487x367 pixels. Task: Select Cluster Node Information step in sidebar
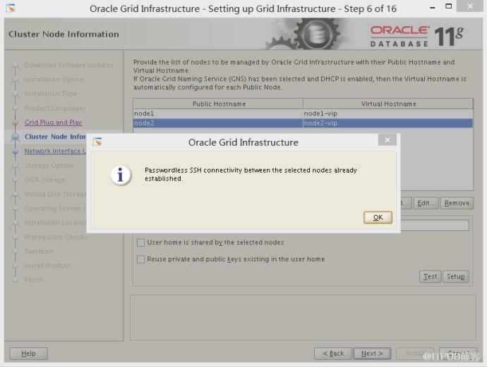point(55,137)
